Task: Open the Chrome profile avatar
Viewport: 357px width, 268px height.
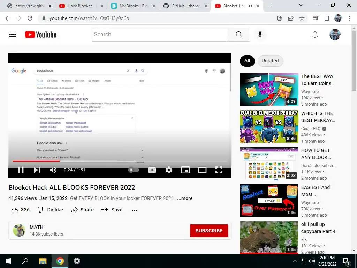Action: (338, 18)
